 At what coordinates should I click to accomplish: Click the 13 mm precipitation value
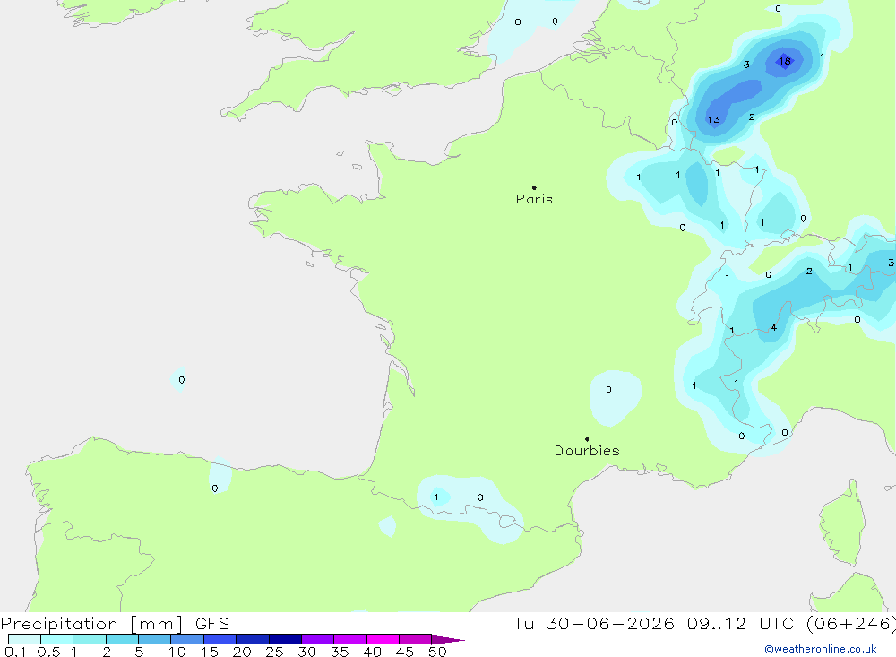(x=713, y=119)
